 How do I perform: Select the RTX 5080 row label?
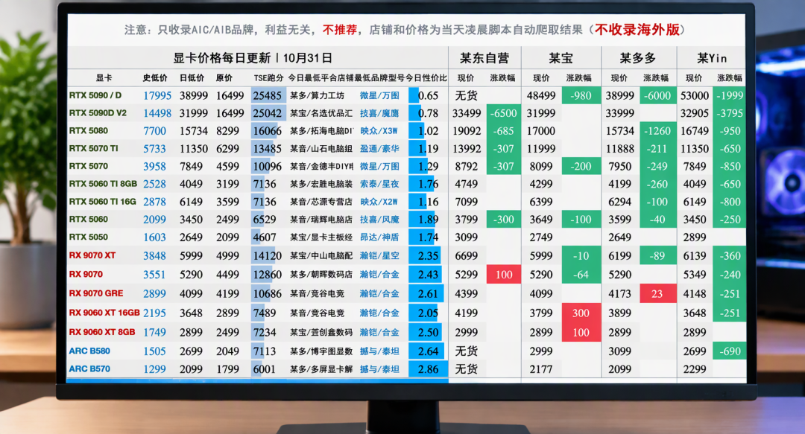[x=88, y=131]
